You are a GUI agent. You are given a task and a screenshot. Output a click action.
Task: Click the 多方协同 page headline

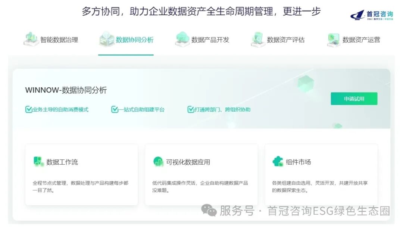pyautogui.click(x=201, y=12)
